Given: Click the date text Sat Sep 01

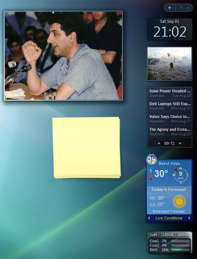Looking at the screenshot, I should point(170,21).
